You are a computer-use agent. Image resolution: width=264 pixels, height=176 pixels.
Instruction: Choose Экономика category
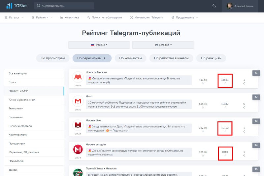34,117
